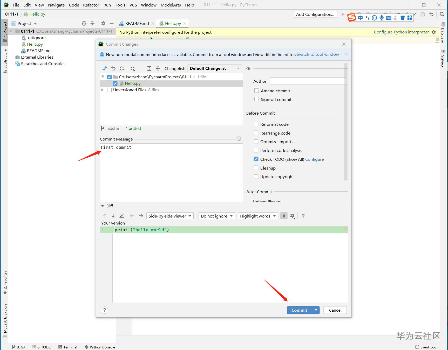The image size is (448, 350).
Task: Enable Cleanup before commit
Action: 256,168
